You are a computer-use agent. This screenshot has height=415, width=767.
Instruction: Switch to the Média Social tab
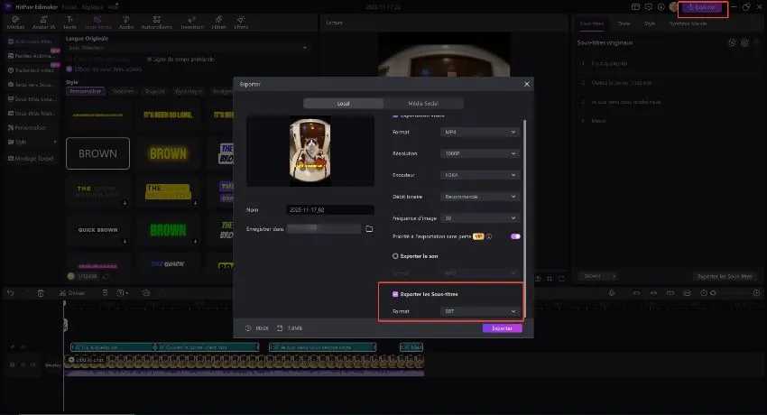422,104
